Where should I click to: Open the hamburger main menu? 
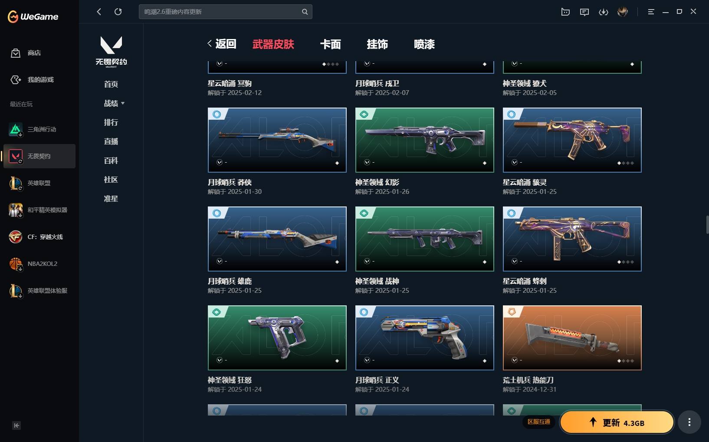click(x=651, y=12)
